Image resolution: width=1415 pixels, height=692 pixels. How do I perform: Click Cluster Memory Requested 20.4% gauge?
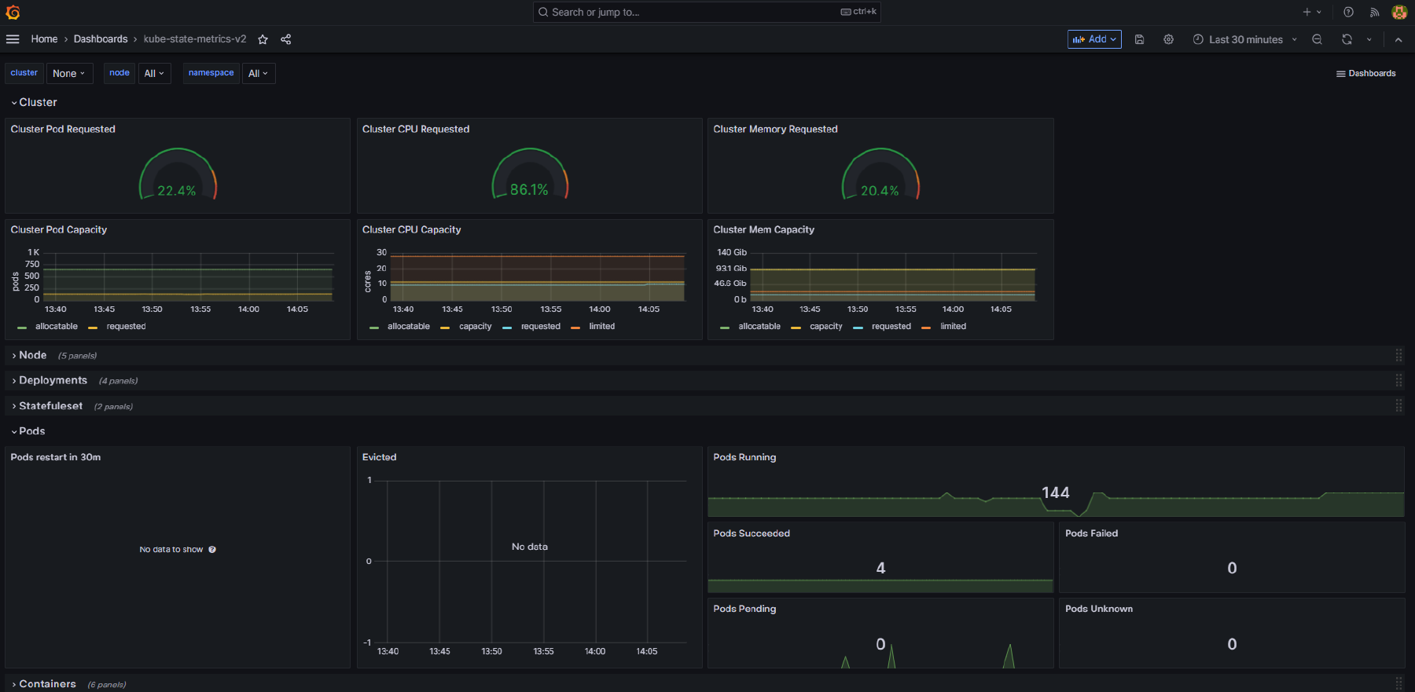pyautogui.click(x=880, y=175)
